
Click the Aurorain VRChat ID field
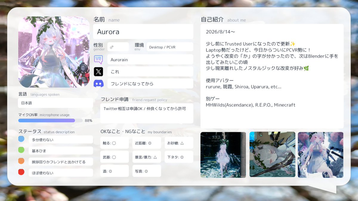150,59
